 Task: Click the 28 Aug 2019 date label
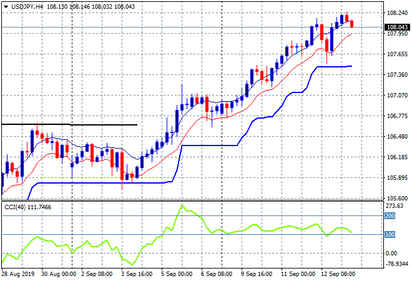(18, 274)
